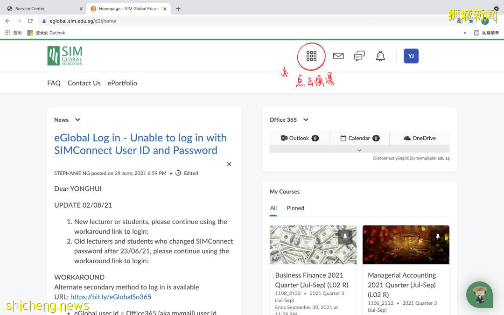
Task: Click the SIM Global Education logo
Action: [65, 56]
